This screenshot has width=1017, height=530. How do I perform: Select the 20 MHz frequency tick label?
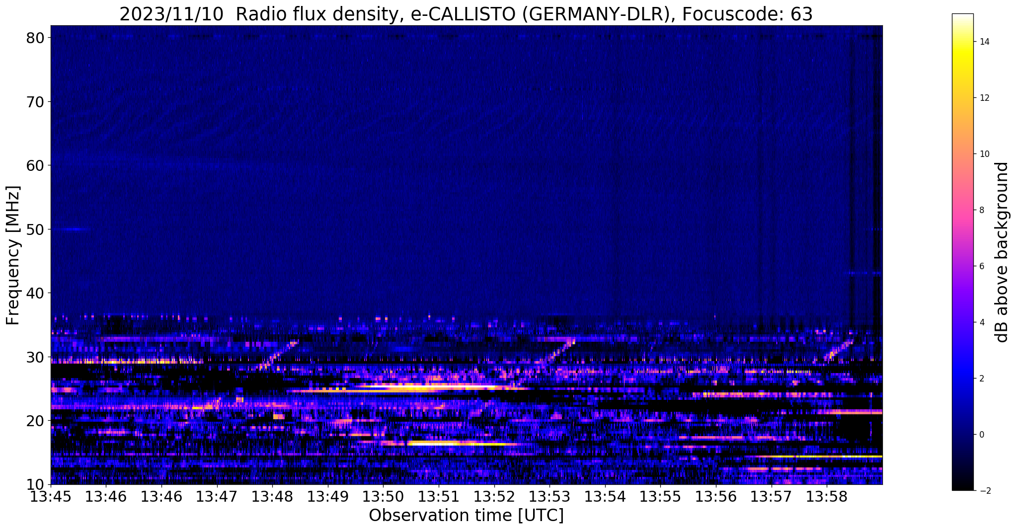[x=36, y=421]
